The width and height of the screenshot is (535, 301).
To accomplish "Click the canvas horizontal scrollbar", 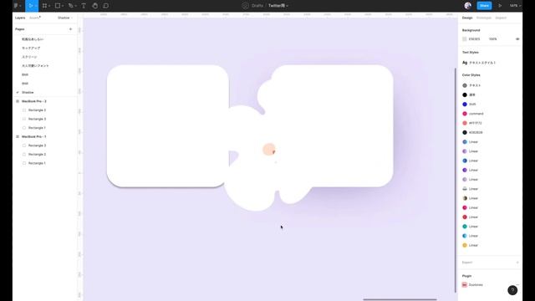I will click(x=400, y=299).
